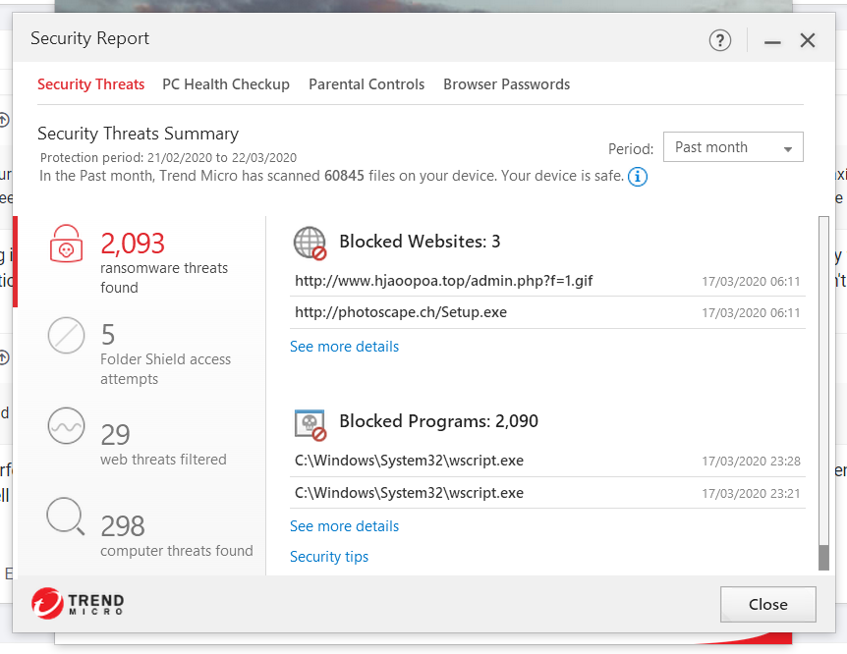
Task: Click the Protection period date text
Action: pos(168,158)
